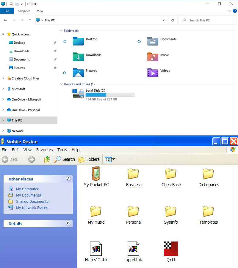The height and width of the screenshot is (268, 238).
Task: Click the Up folder icon in Mobile Device toolbar
Action: tap(47, 159)
